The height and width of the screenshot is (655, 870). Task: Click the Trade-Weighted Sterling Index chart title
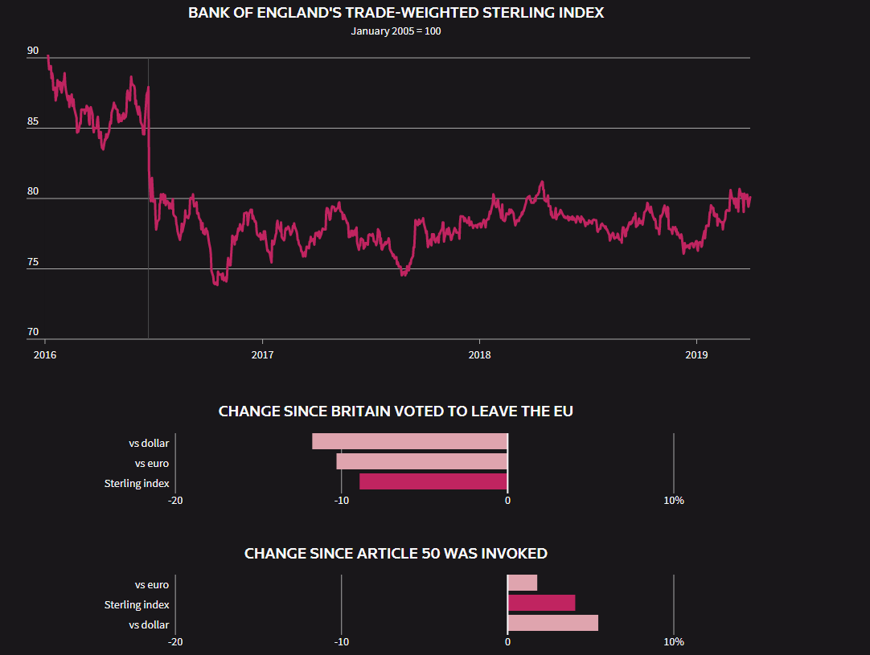[x=396, y=13]
